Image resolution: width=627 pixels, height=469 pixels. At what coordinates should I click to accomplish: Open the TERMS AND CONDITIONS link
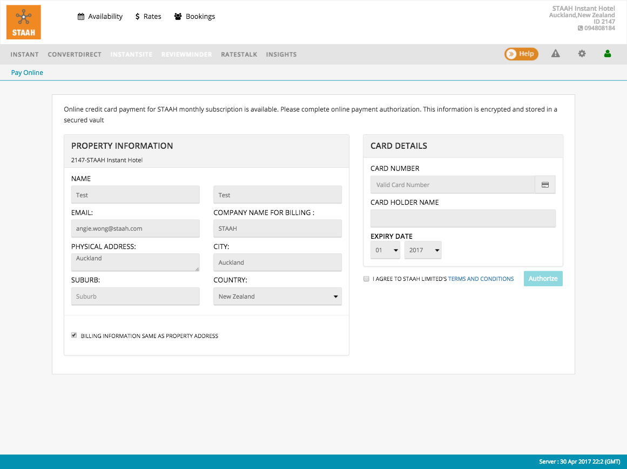pyautogui.click(x=481, y=279)
